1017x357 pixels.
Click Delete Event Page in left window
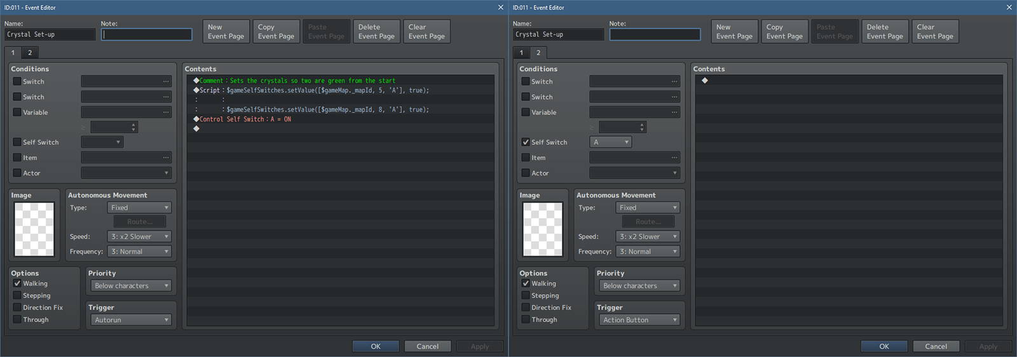(376, 32)
